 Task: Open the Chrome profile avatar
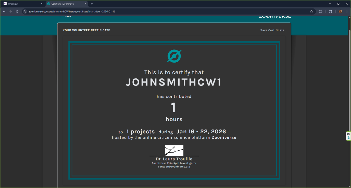[341, 11]
